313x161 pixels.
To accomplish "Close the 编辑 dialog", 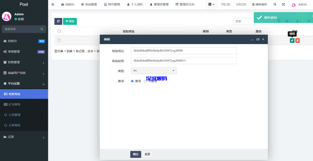I will pyautogui.click(x=263, y=39).
